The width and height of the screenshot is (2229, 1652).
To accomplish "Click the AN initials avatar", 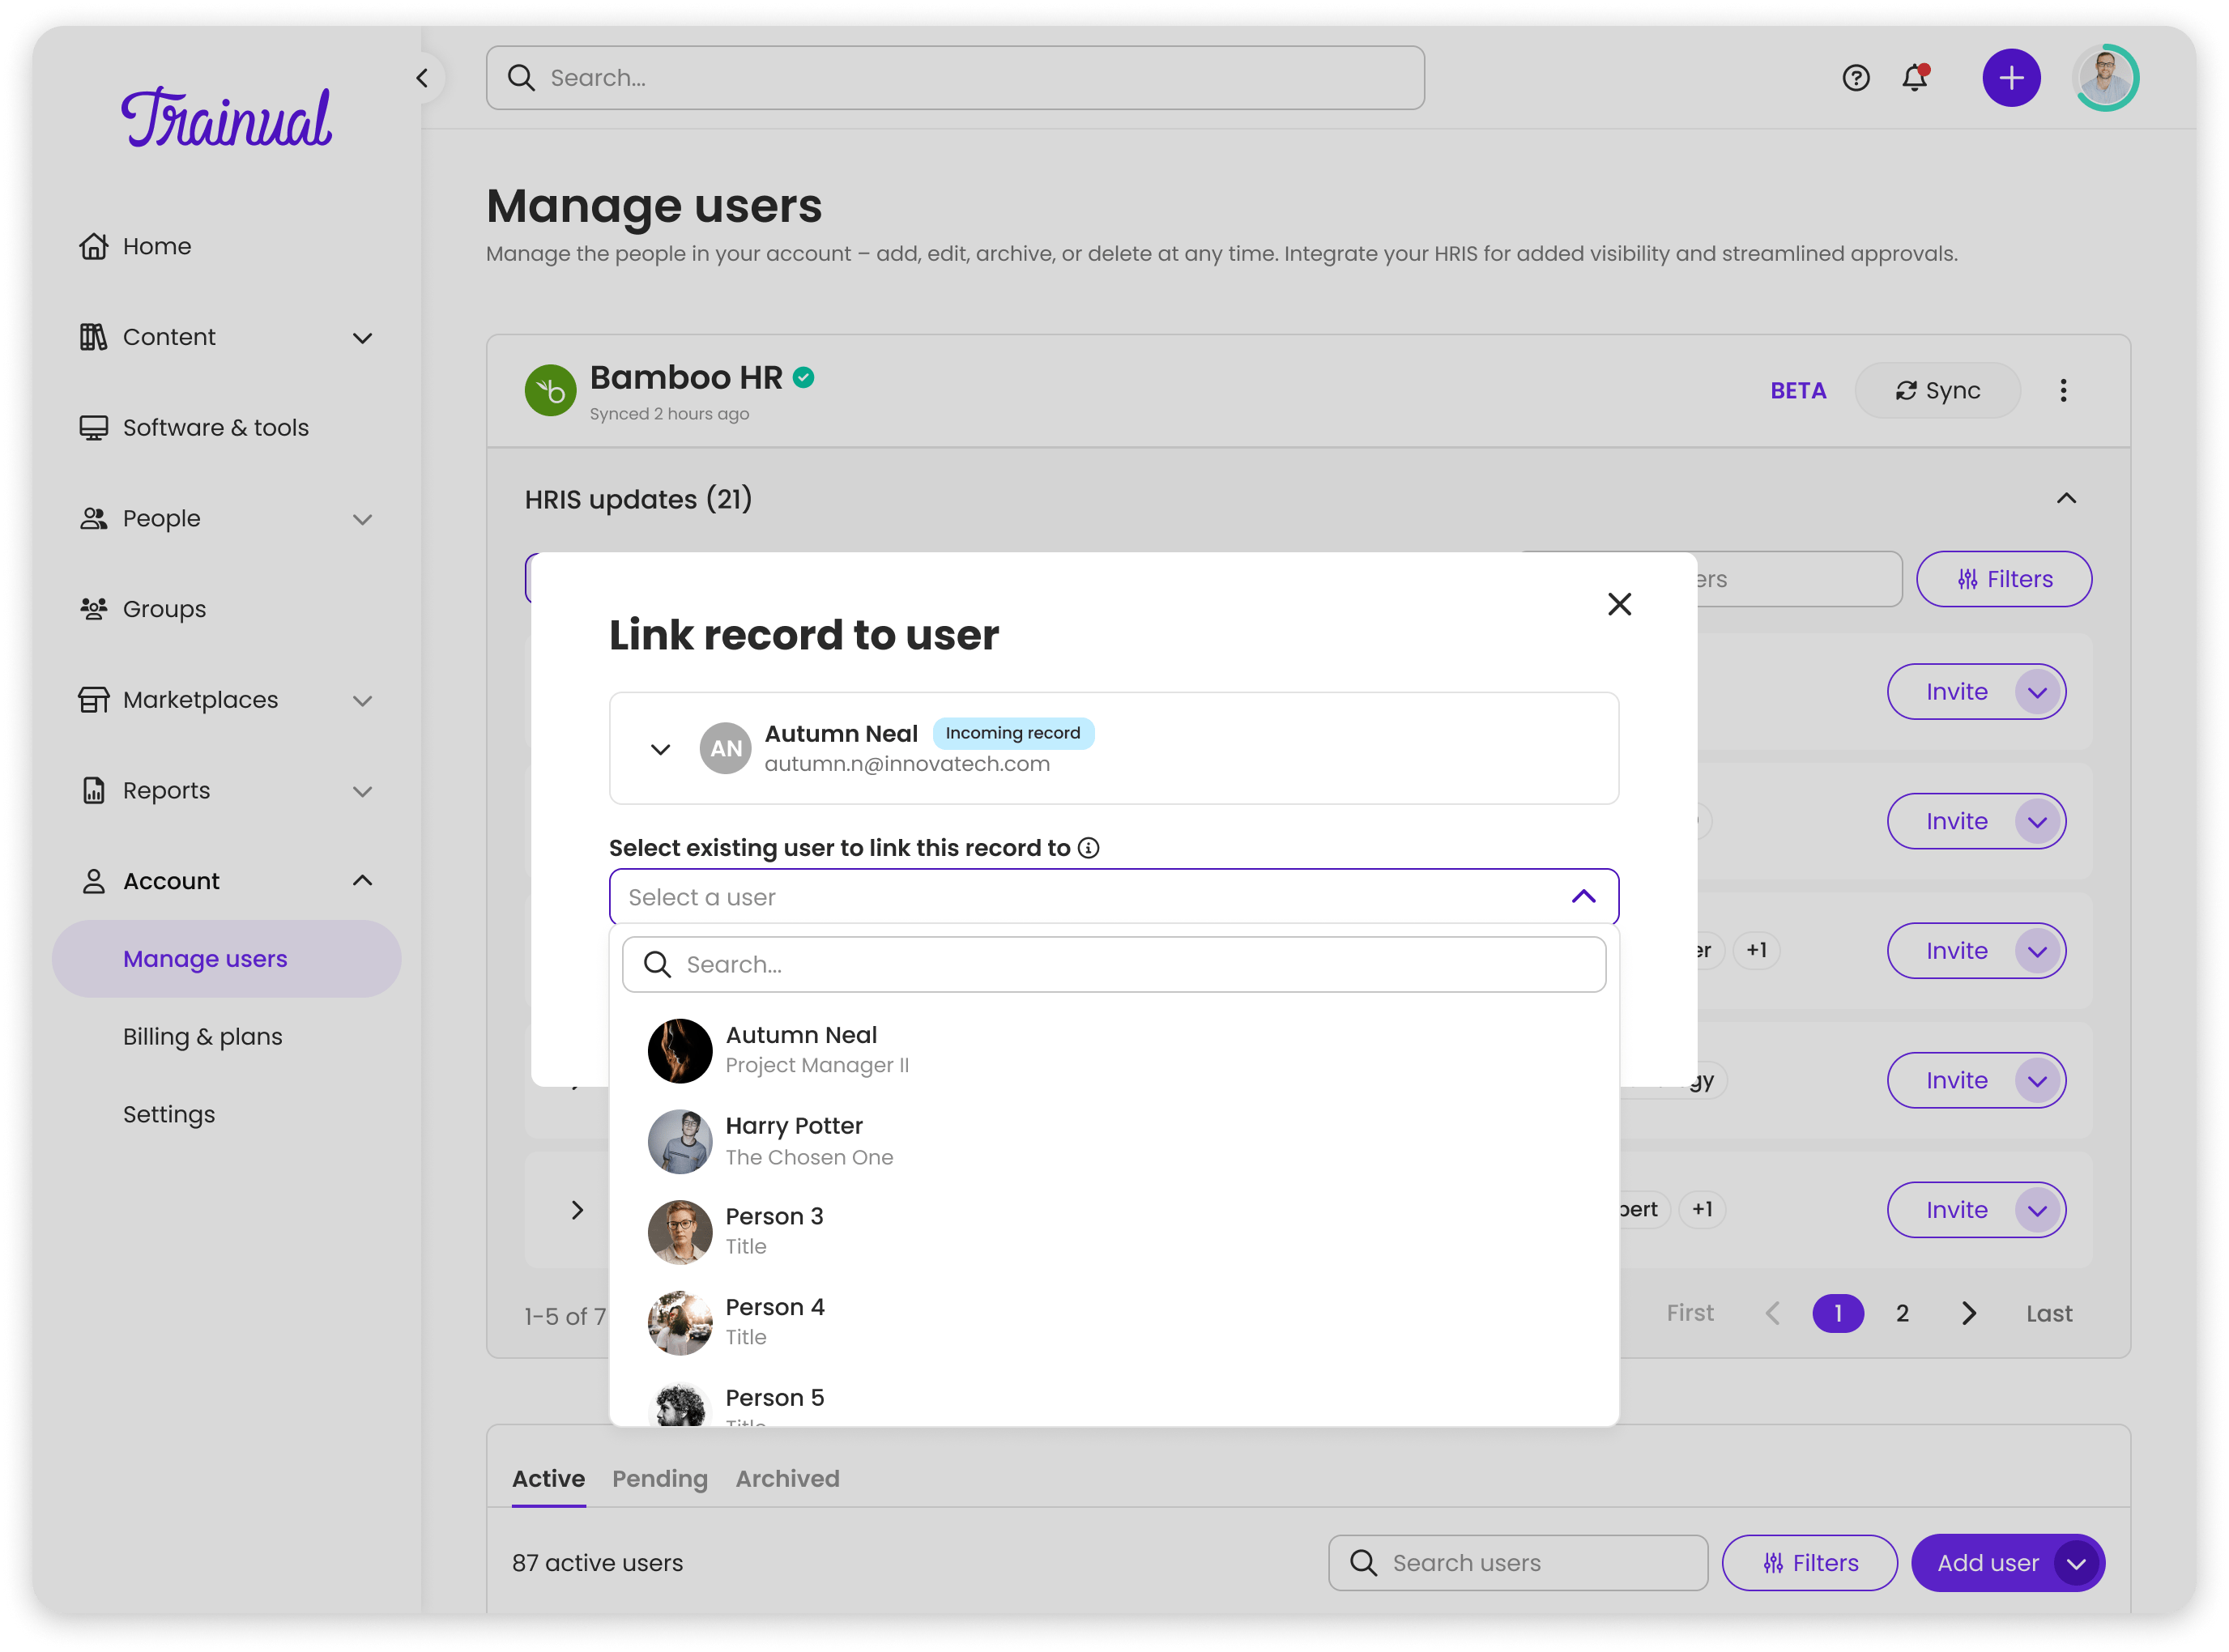I will click(725, 749).
